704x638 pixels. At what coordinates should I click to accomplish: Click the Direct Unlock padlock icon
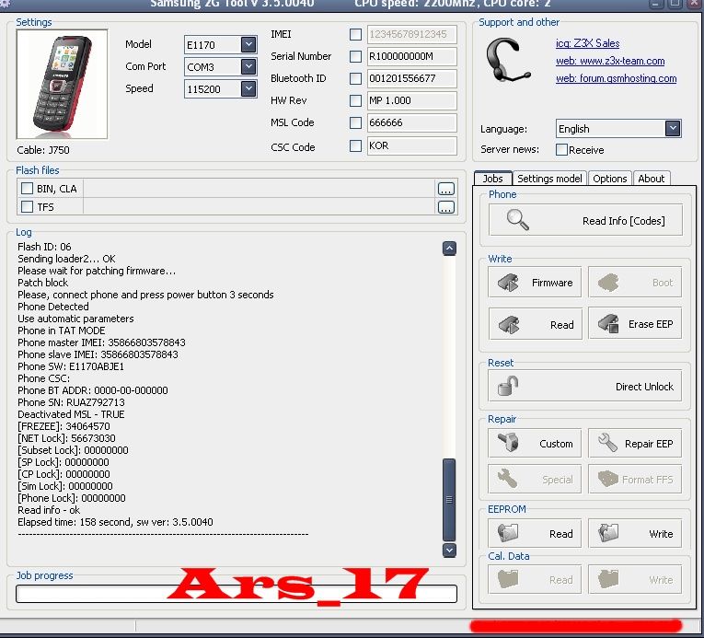[508, 386]
